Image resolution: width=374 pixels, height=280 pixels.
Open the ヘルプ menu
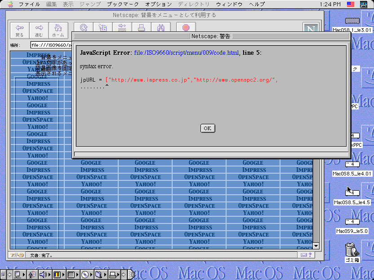[257, 4]
